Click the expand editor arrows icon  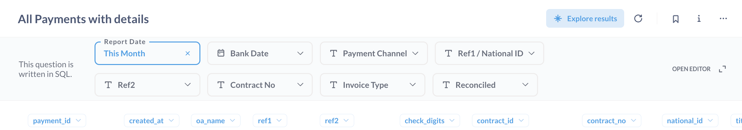point(722,69)
